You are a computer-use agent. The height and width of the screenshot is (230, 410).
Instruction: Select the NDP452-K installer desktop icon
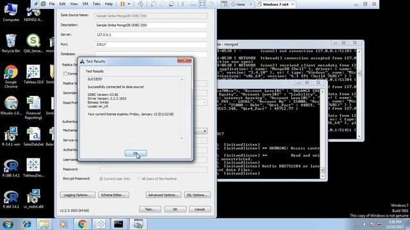(x=33, y=13)
